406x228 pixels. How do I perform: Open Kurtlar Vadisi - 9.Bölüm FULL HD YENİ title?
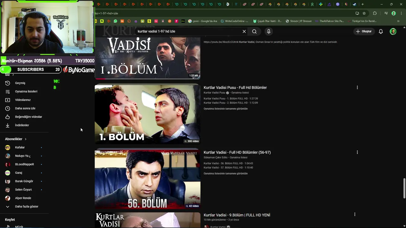click(x=237, y=215)
